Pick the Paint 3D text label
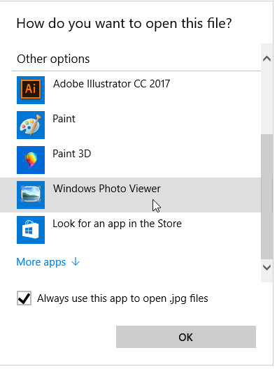277x369 pixels. point(71,154)
